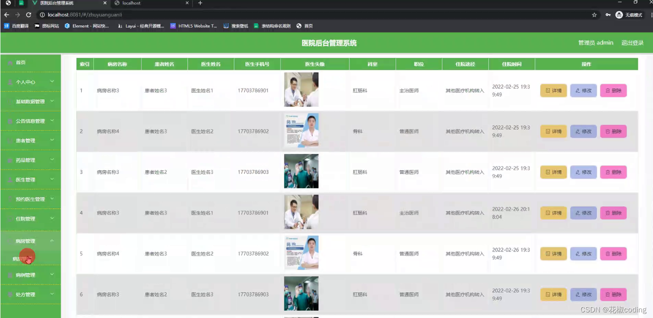653x318 pixels.
Task: Go to 首页 in the sidebar
Action: (31, 63)
